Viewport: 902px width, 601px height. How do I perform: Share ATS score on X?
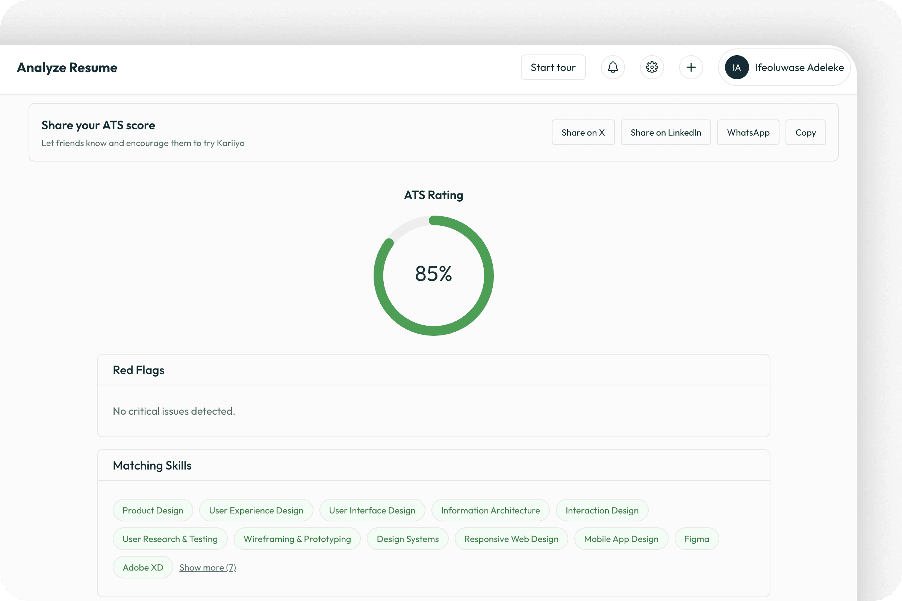583,132
